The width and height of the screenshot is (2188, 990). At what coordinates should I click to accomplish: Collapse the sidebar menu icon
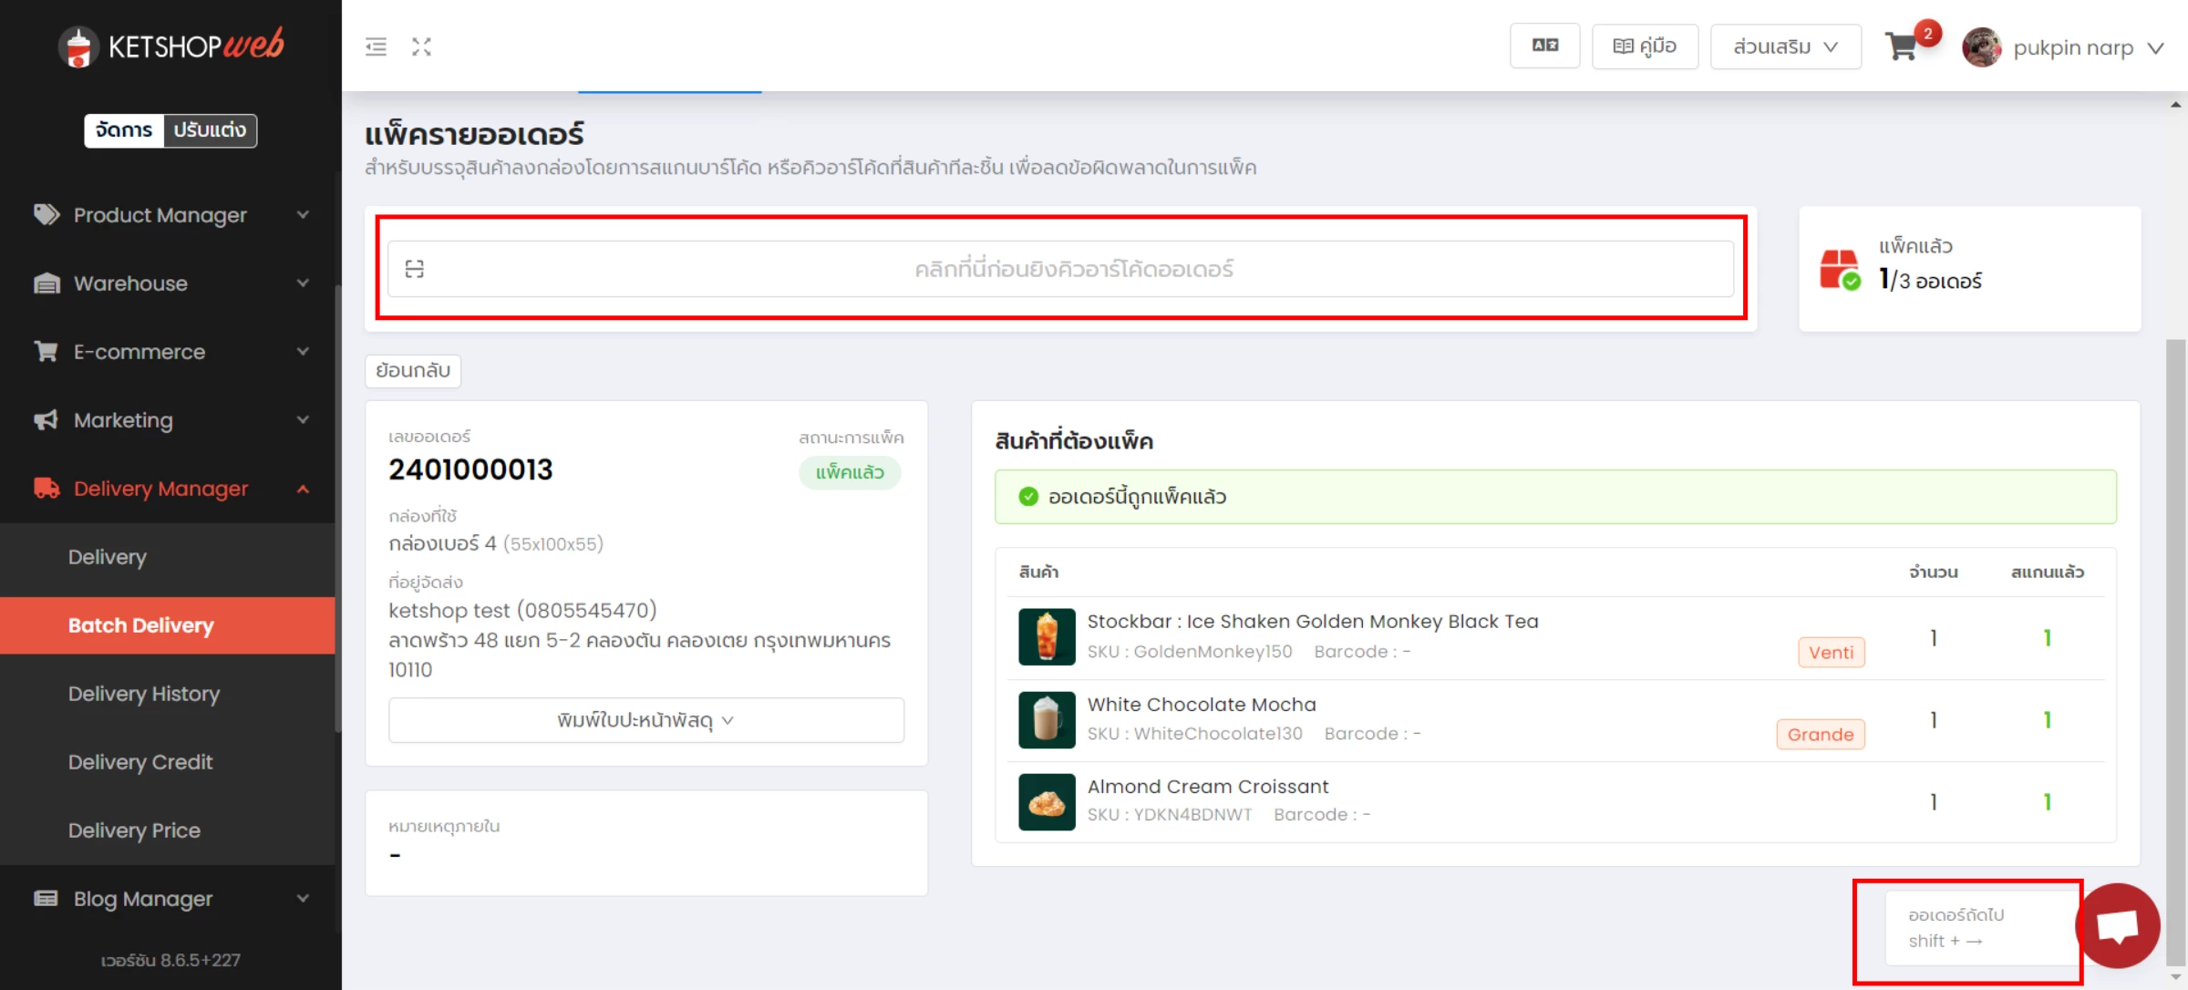[376, 46]
